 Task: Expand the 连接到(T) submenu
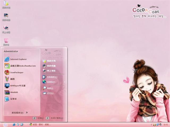click(54, 82)
